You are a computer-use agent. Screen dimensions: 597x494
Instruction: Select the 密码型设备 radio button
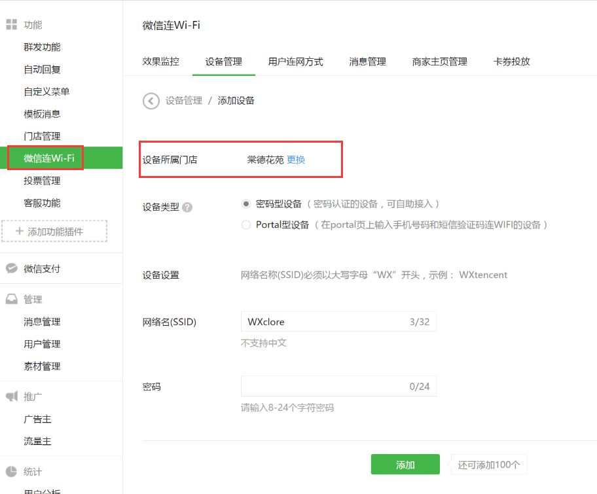point(246,204)
